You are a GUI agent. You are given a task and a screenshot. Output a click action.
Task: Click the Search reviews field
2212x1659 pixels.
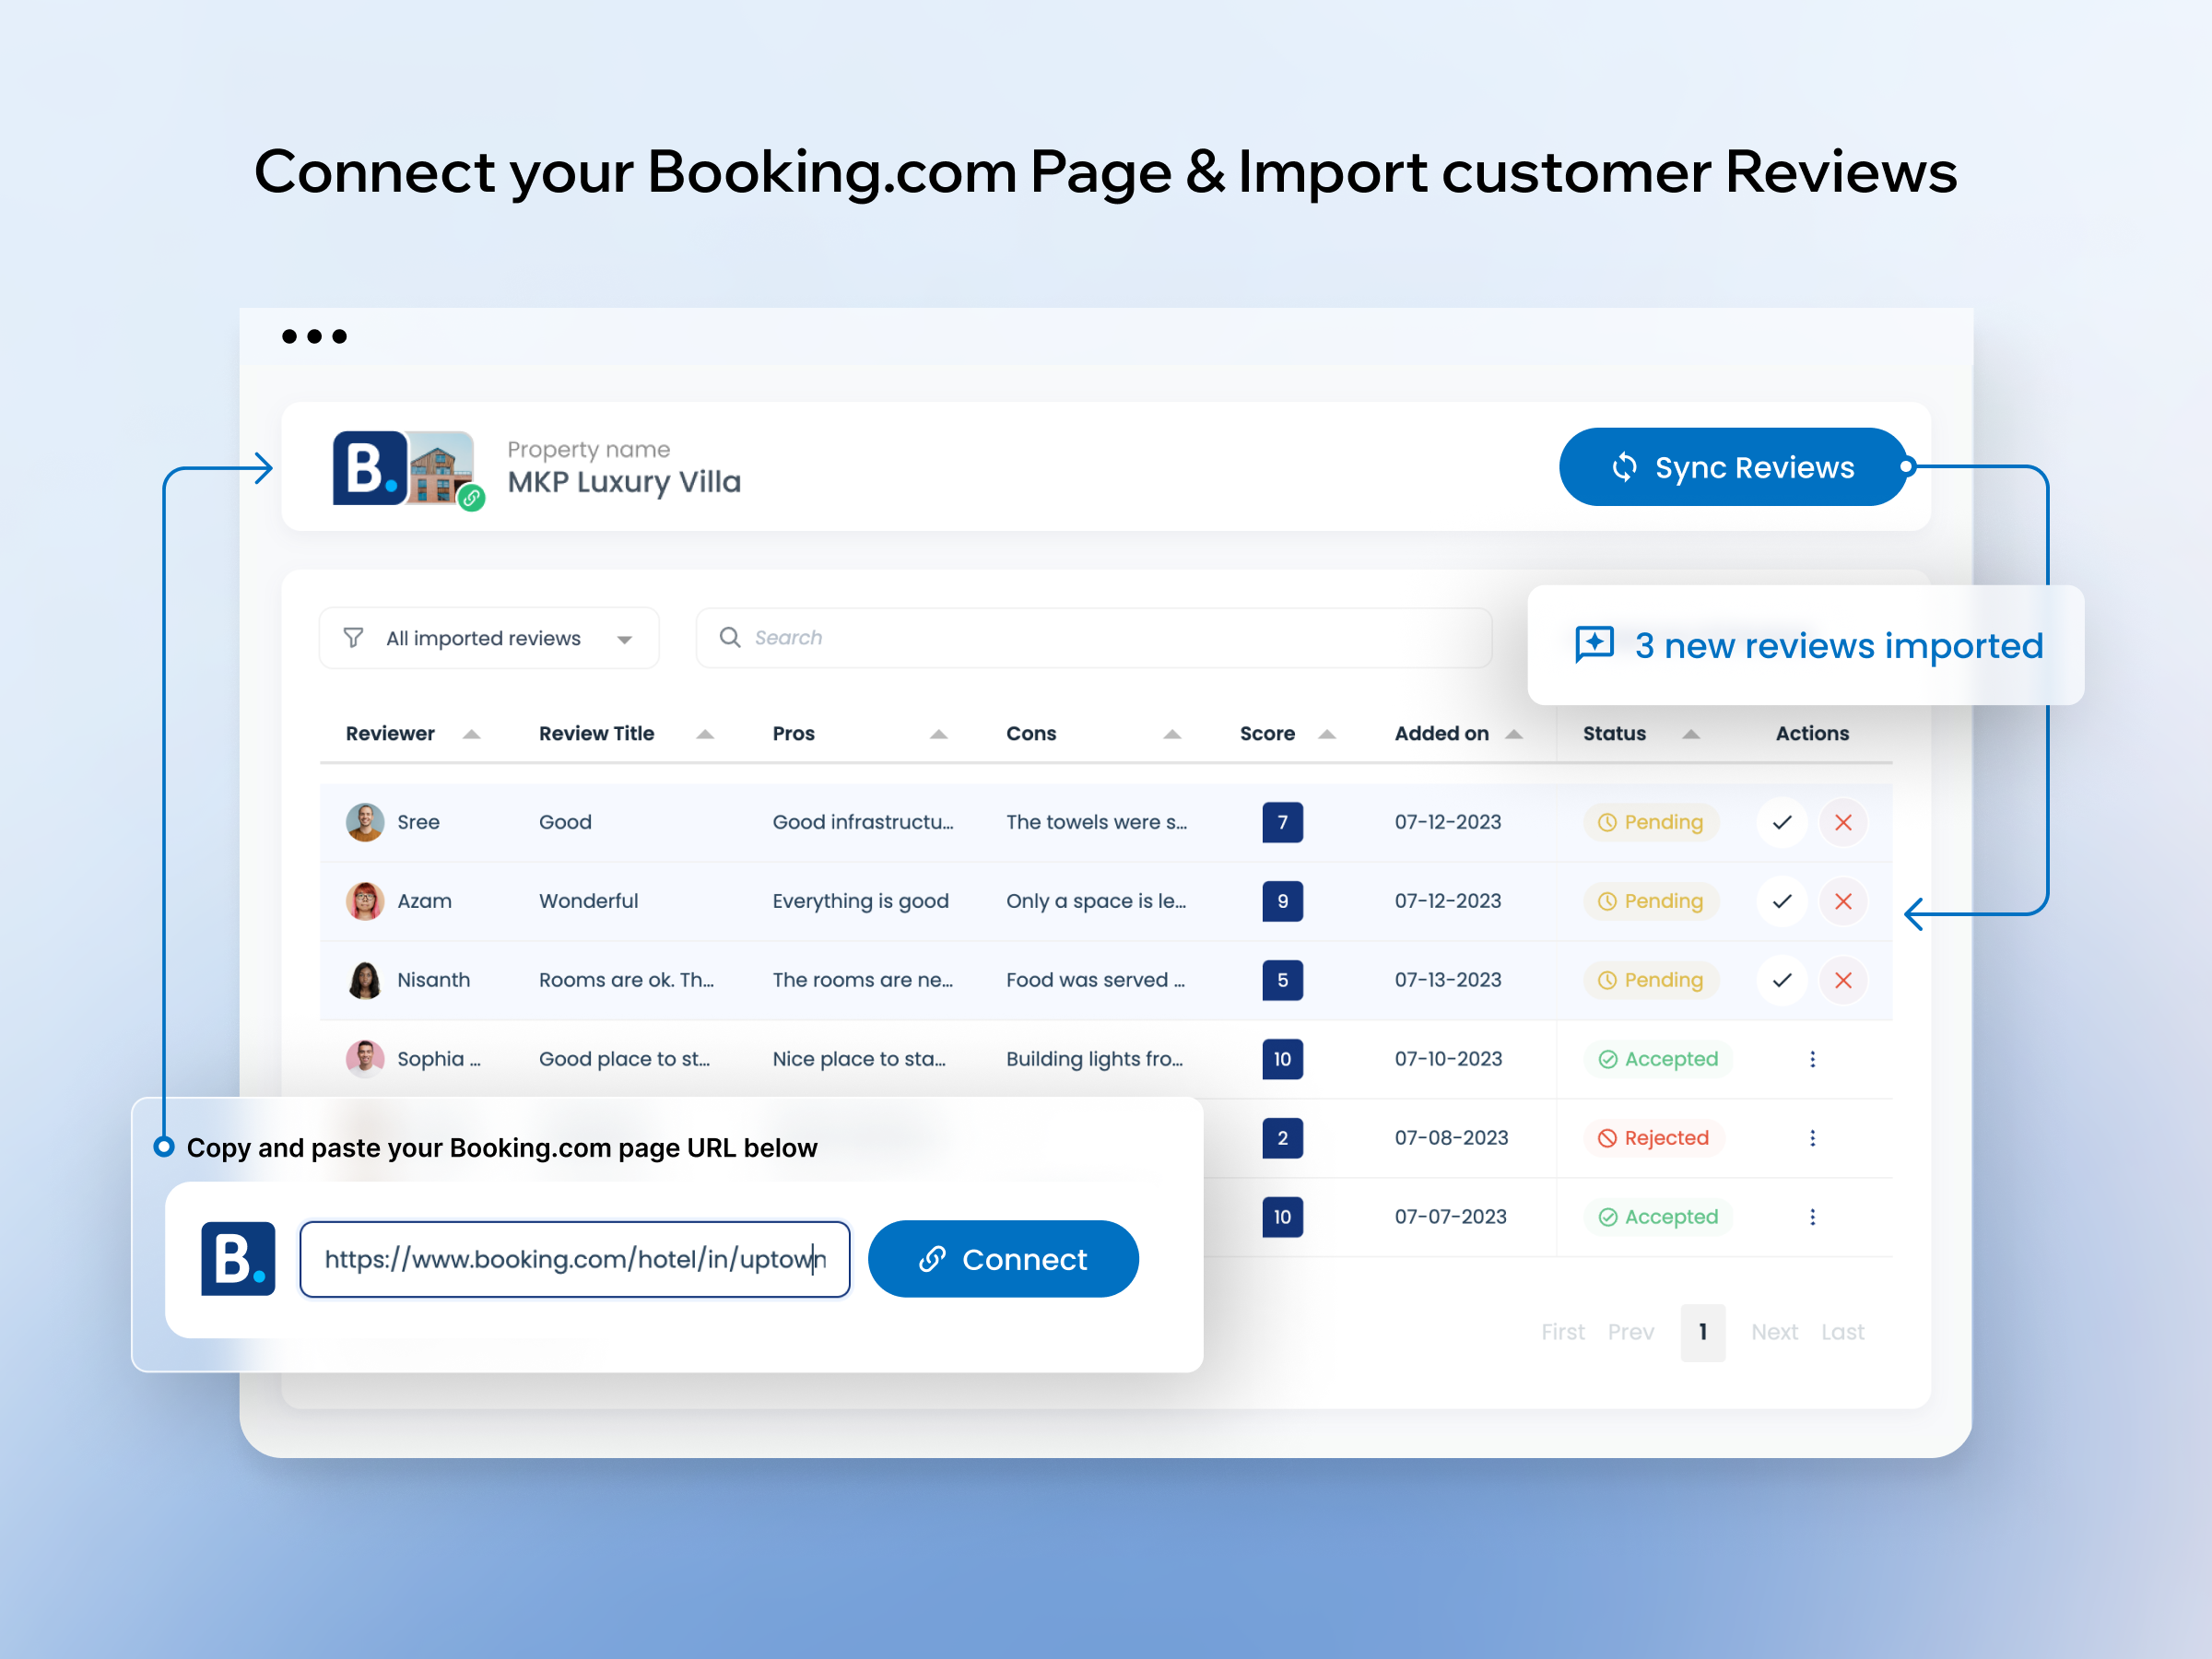[1094, 638]
